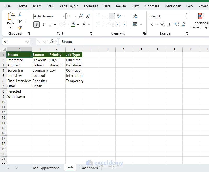Viewport: 209px width, 172px height.
Task: Decrease indent
Action: [x=119, y=25]
